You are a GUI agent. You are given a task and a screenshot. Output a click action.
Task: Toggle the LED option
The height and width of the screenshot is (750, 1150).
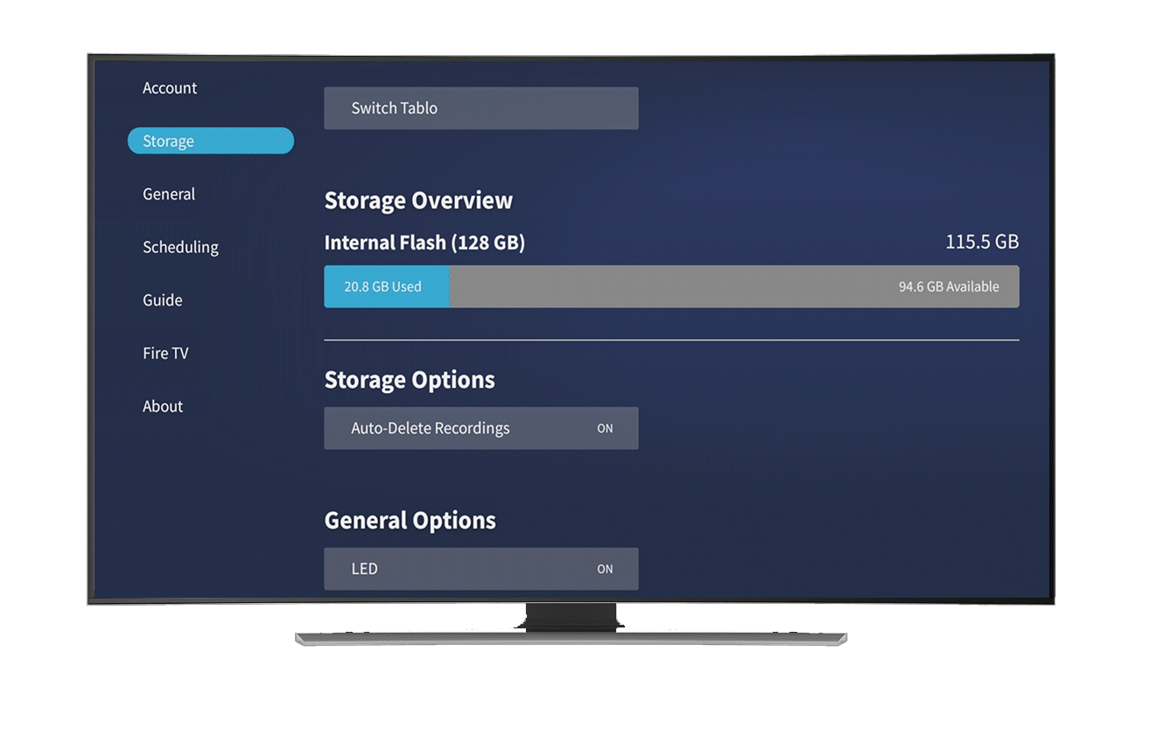click(481, 569)
